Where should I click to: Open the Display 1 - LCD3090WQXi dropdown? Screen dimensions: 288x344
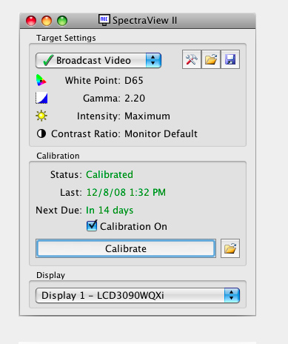pos(138,295)
